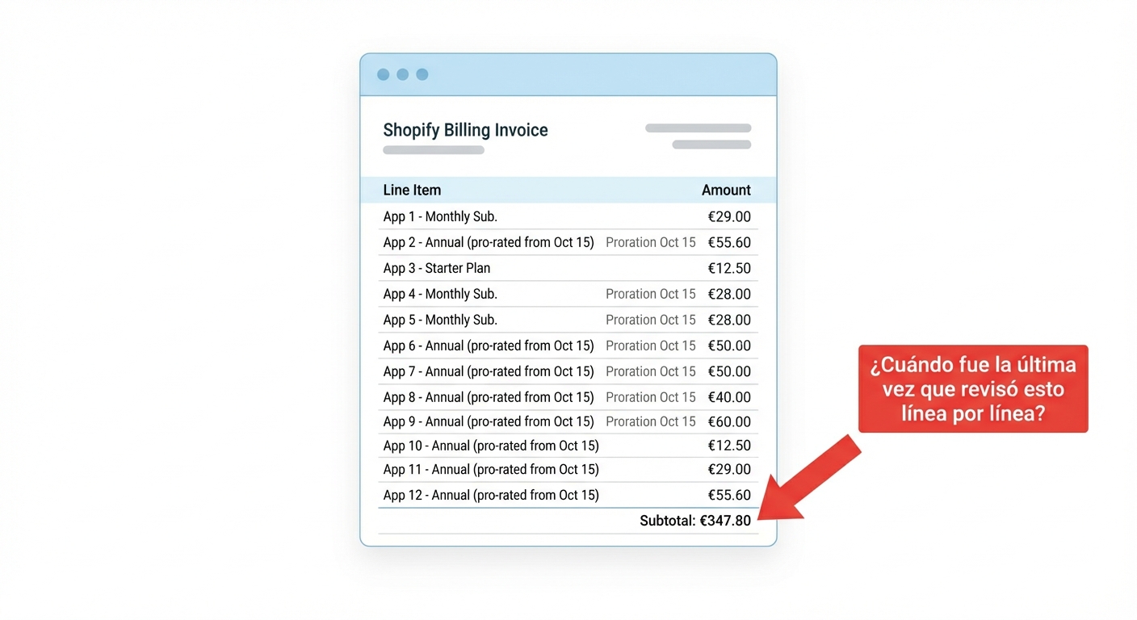Click the Line Item column header
The image size is (1137, 620).
[x=412, y=191]
